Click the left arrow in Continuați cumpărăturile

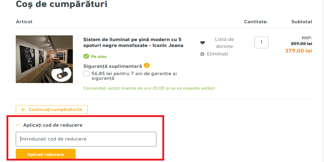click(24, 109)
